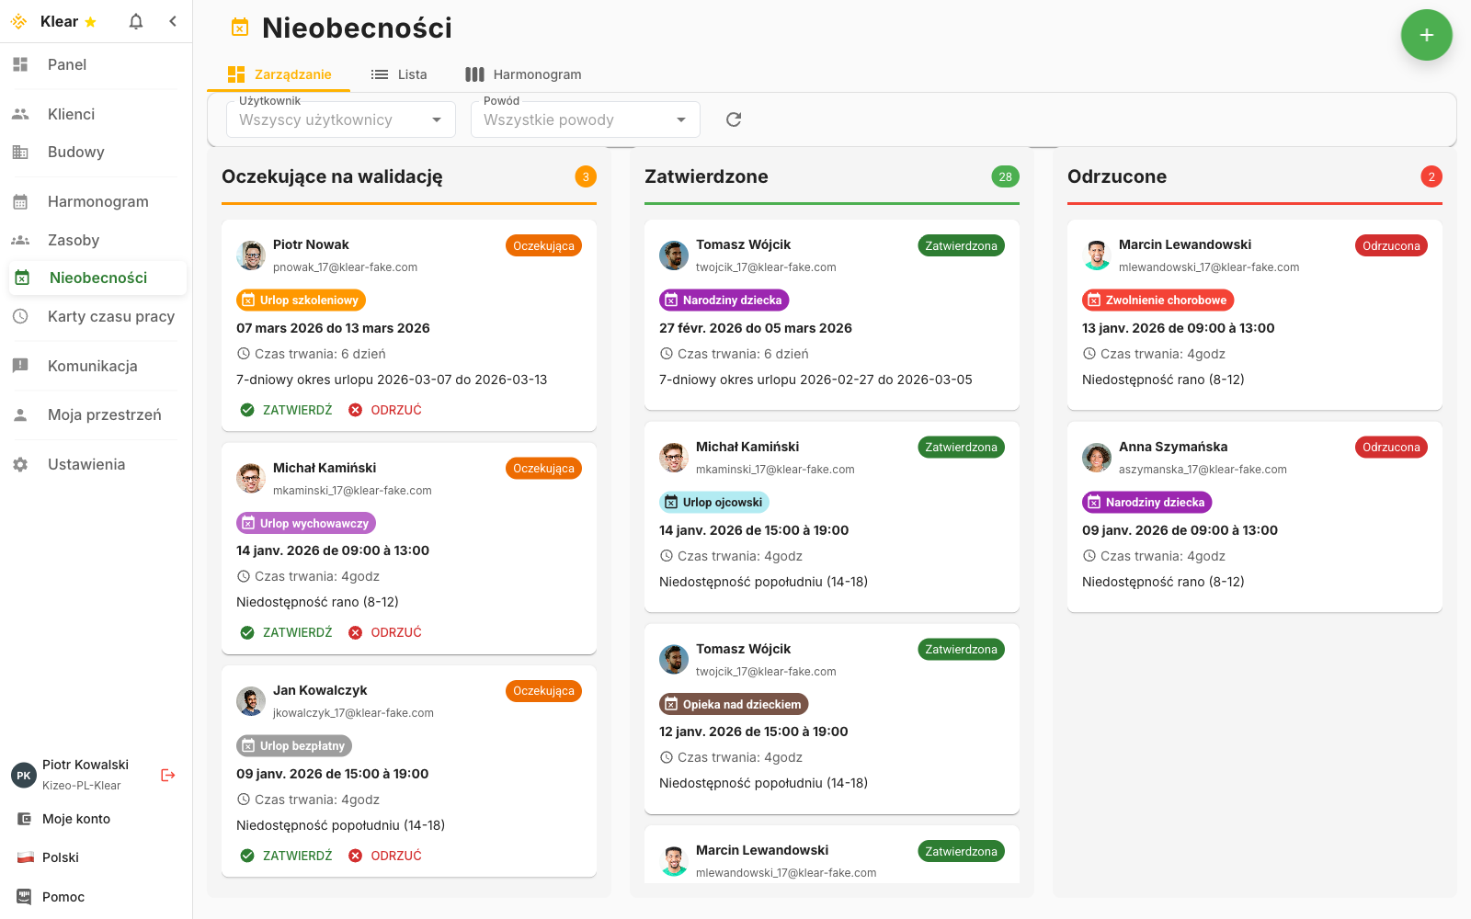
Task: Open the Budowy section
Action: pos(75,152)
